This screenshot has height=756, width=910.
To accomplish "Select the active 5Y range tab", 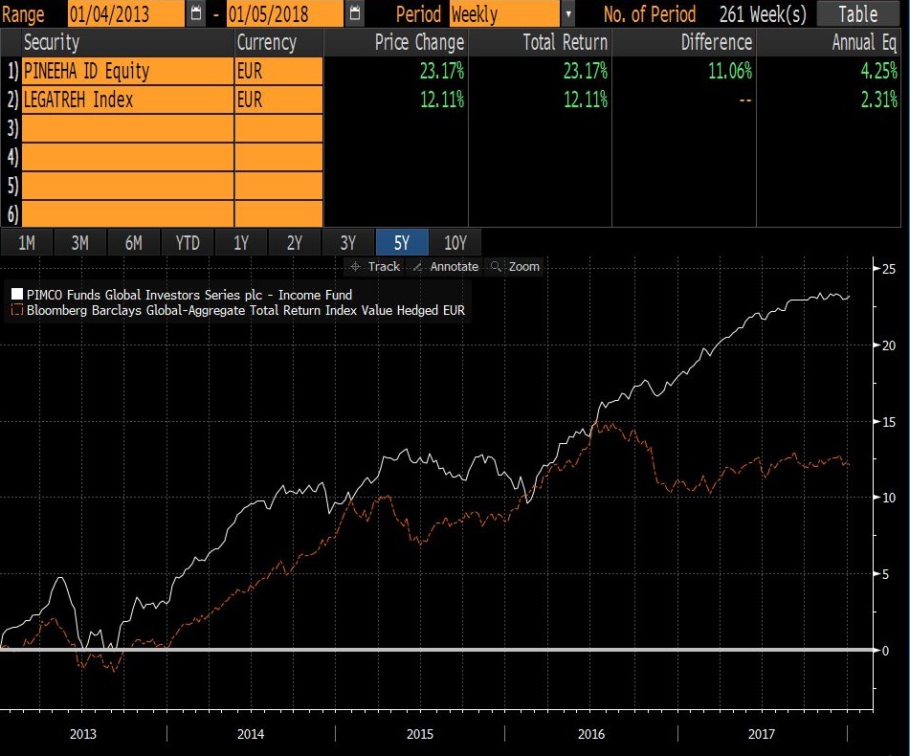I will [402, 242].
